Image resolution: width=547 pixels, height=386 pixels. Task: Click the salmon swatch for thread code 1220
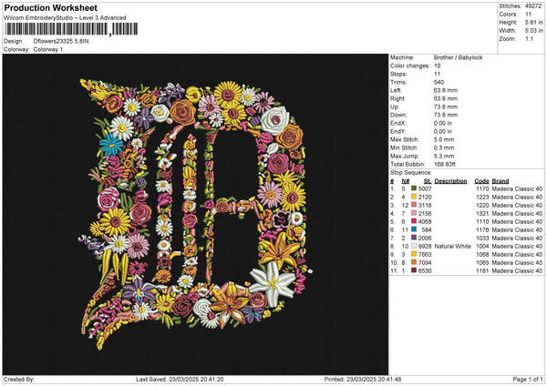tap(414, 205)
